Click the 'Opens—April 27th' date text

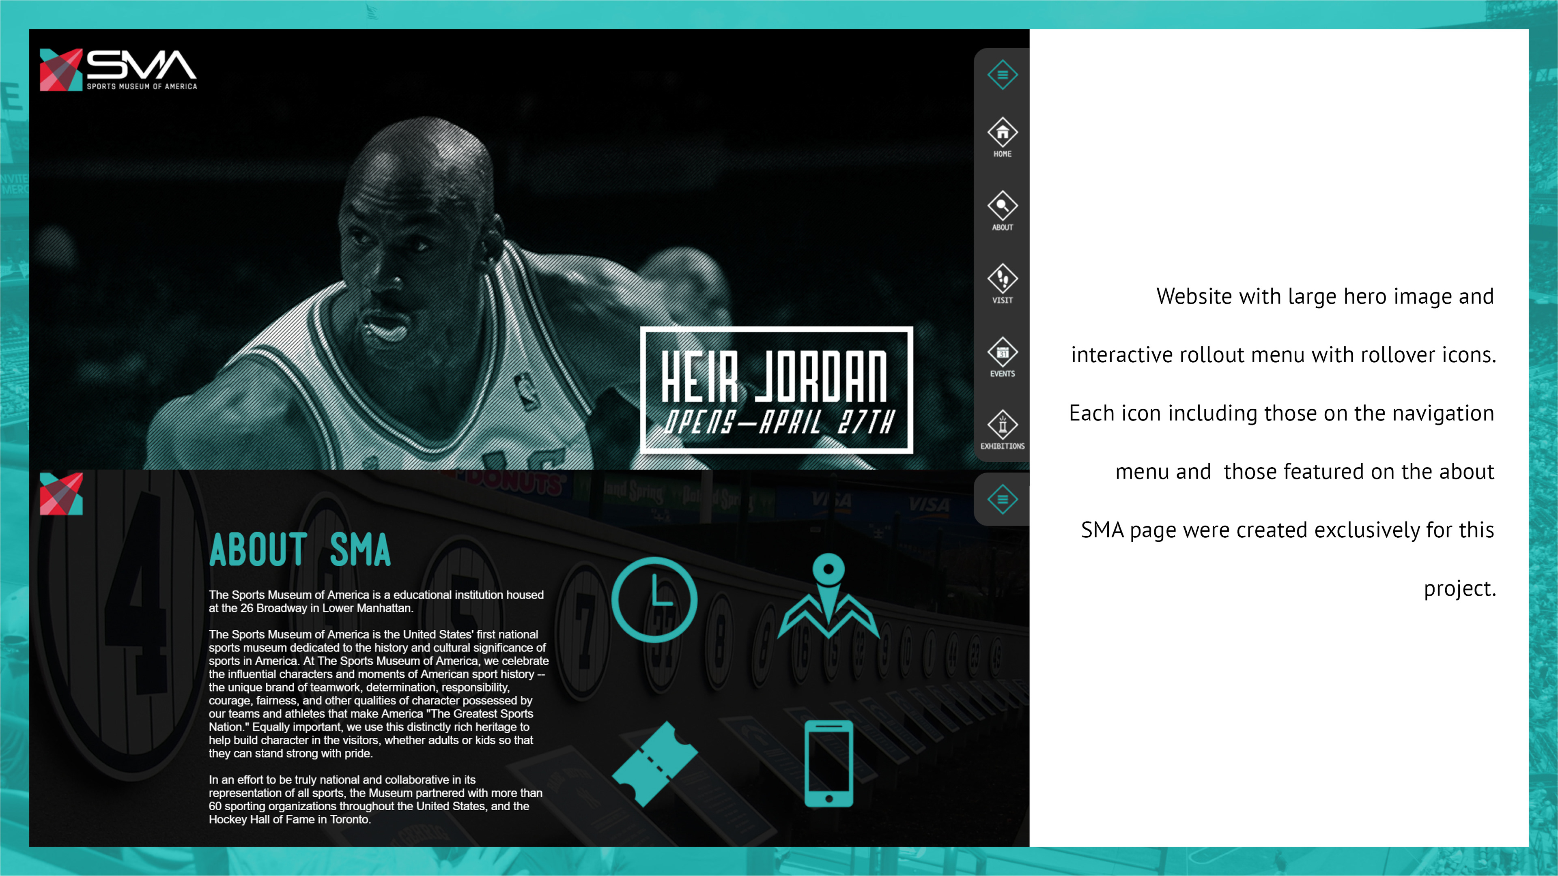[778, 422]
